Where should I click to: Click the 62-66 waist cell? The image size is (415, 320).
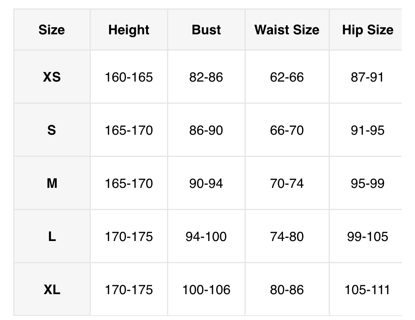pos(287,77)
